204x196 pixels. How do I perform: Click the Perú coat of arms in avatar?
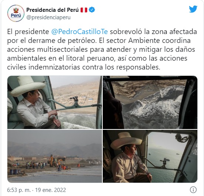(16, 10)
